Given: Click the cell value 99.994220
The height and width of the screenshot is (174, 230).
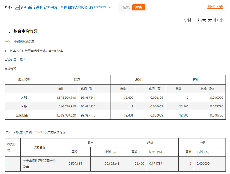Looking at the screenshot, I should click(88, 106).
